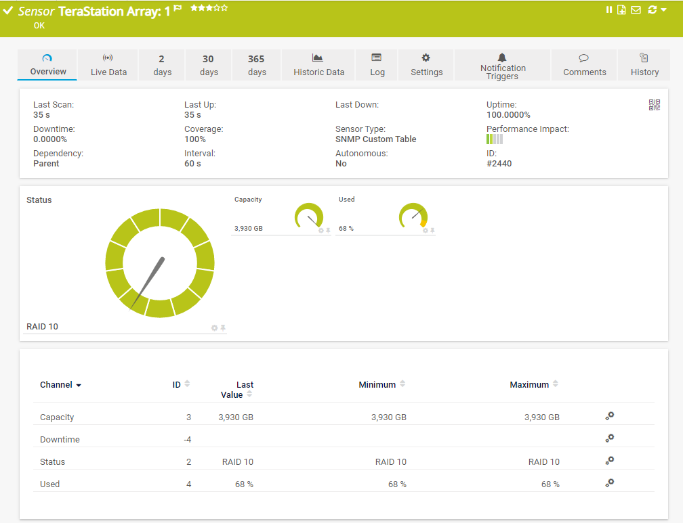Screen dimensions: 683x523
Task: Click the envelope email icon in header
Action: [x=636, y=10]
